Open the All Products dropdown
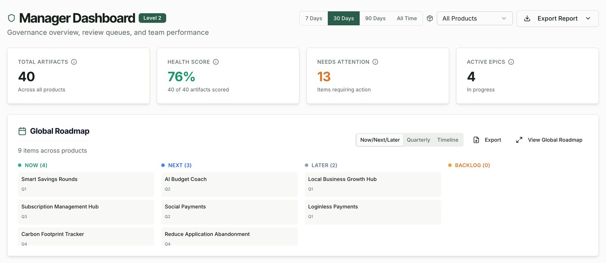This screenshot has width=606, height=263. point(475,18)
